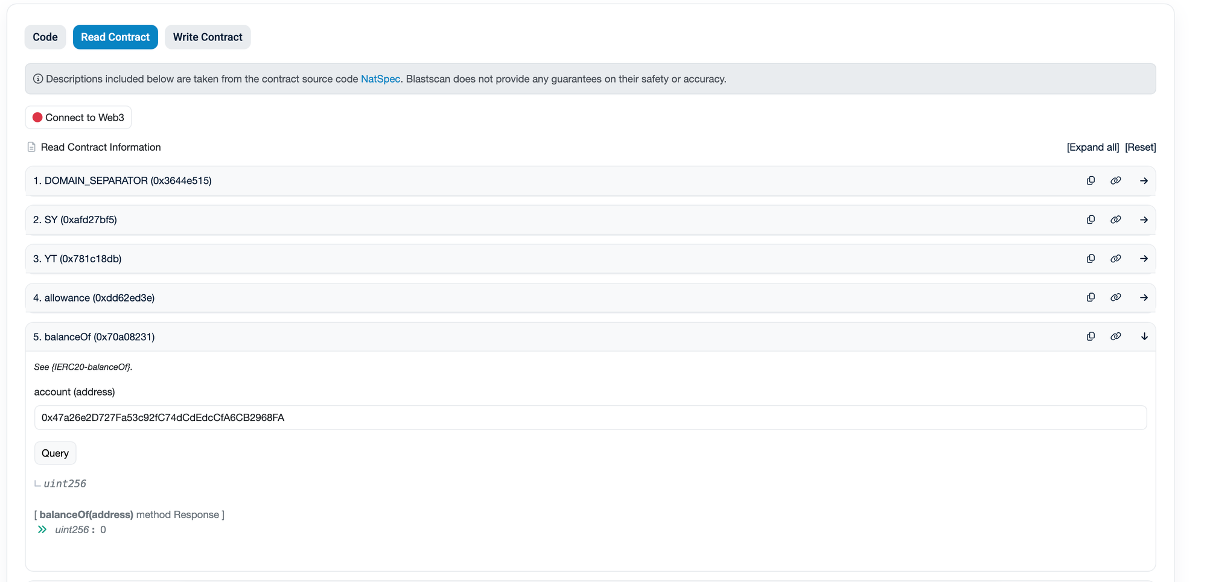Viewport: 1207px width, 582px height.
Task: Expand the YT method row
Action: pyautogui.click(x=1144, y=259)
